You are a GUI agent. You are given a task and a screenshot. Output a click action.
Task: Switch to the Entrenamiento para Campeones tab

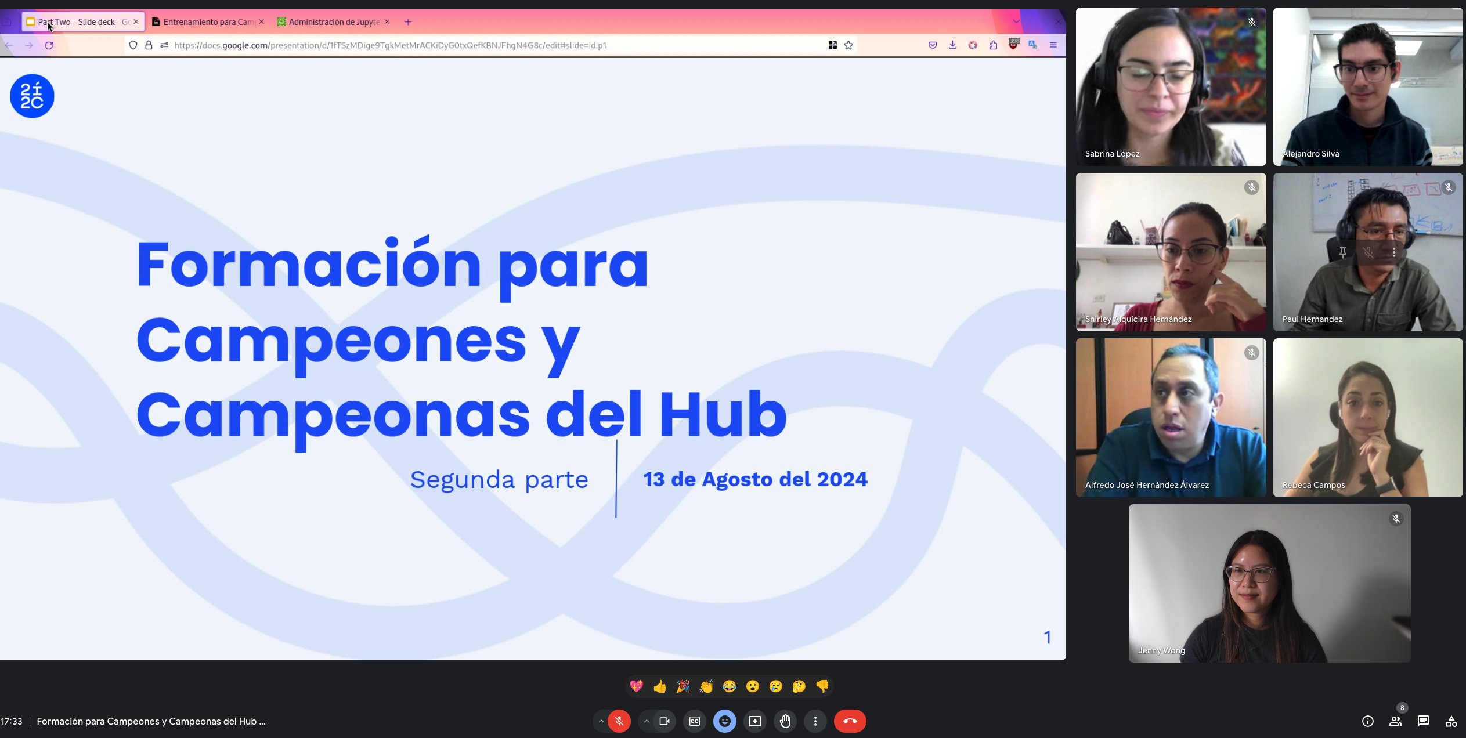pyautogui.click(x=207, y=21)
